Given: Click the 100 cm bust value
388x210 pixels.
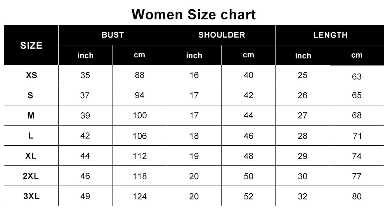Looking at the screenshot, I should [140, 115].
